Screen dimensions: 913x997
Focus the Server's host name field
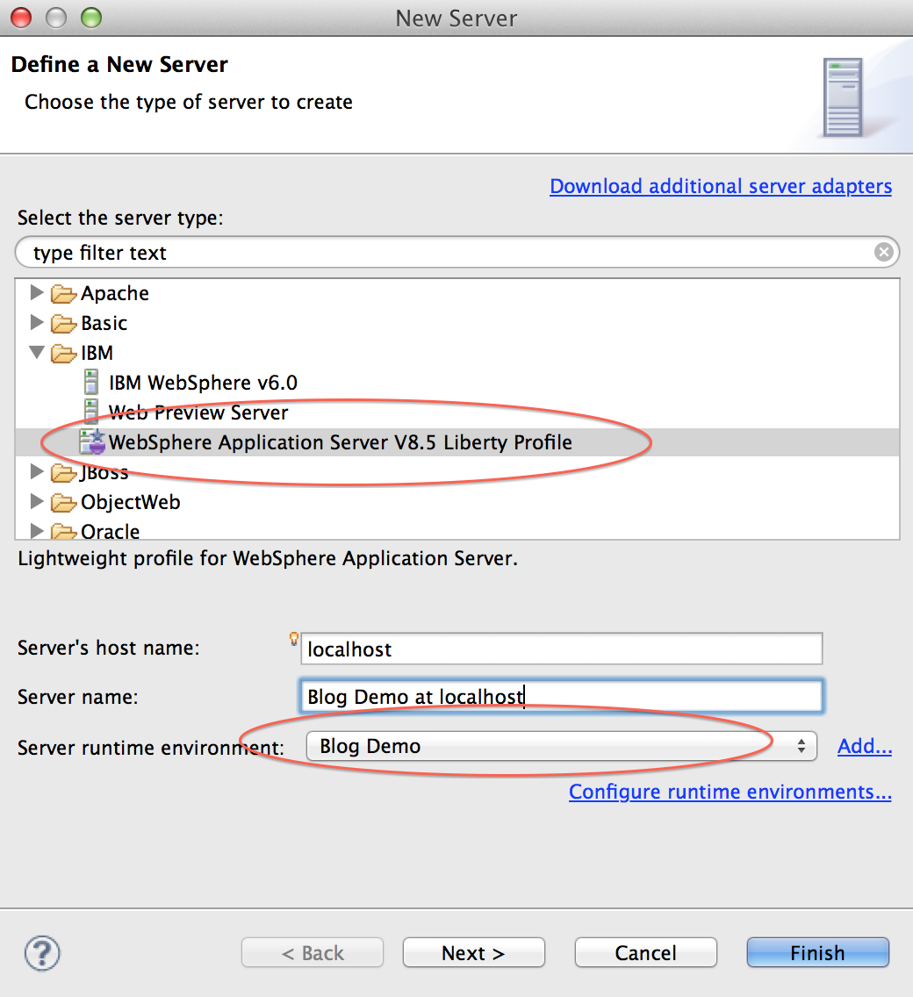pyautogui.click(x=562, y=649)
